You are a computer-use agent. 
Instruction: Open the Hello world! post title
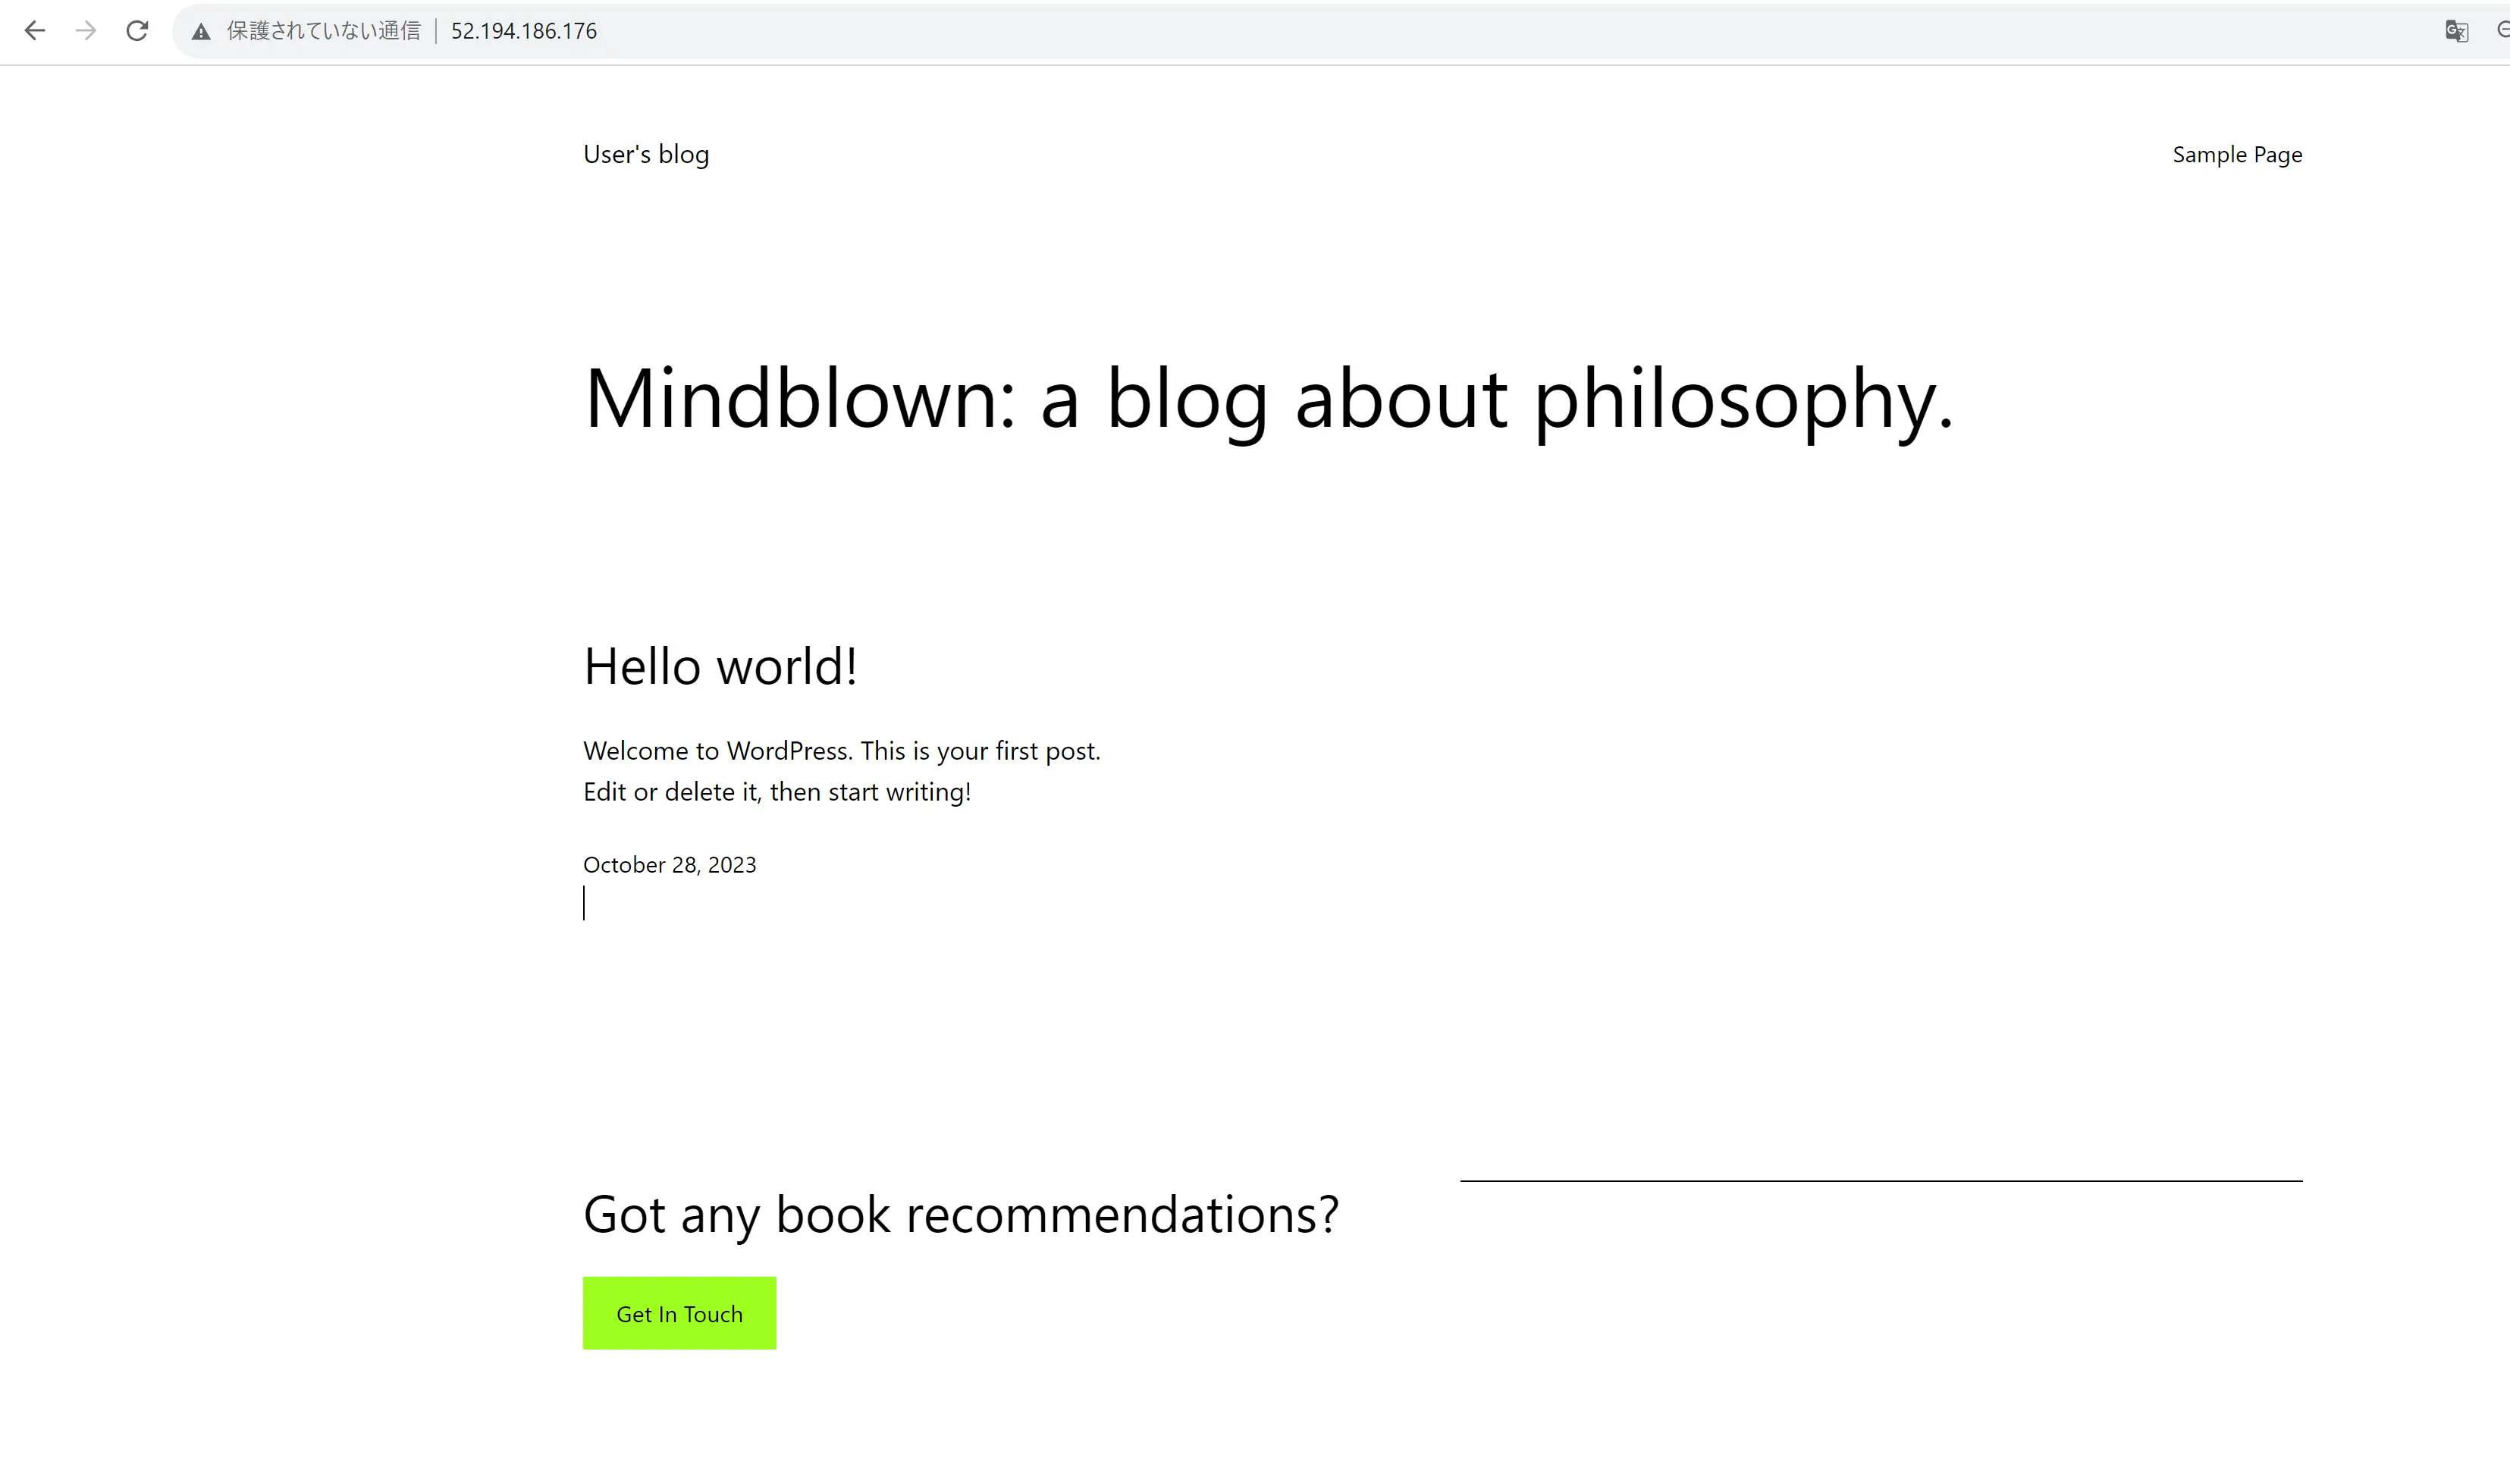point(720,665)
